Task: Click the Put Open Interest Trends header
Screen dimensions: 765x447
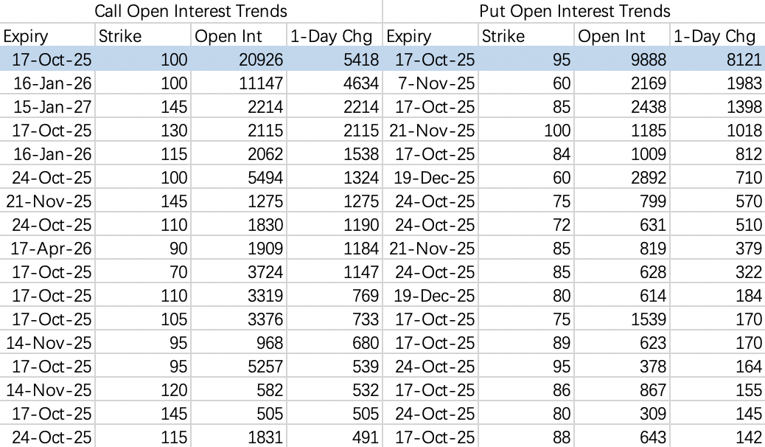Action: 574,11
